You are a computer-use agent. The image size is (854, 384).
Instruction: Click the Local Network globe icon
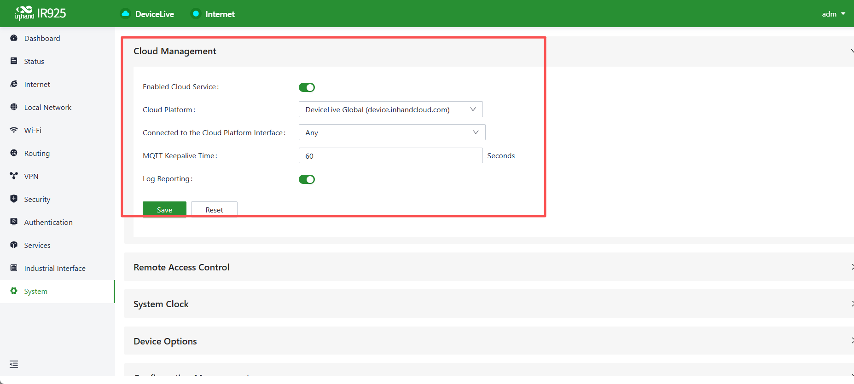pyautogui.click(x=14, y=107)
